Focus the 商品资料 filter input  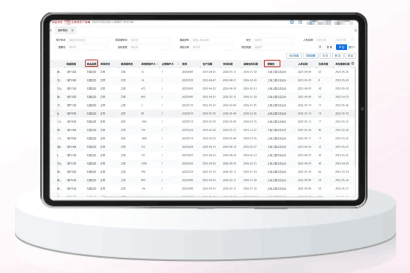tap(211, 40)
